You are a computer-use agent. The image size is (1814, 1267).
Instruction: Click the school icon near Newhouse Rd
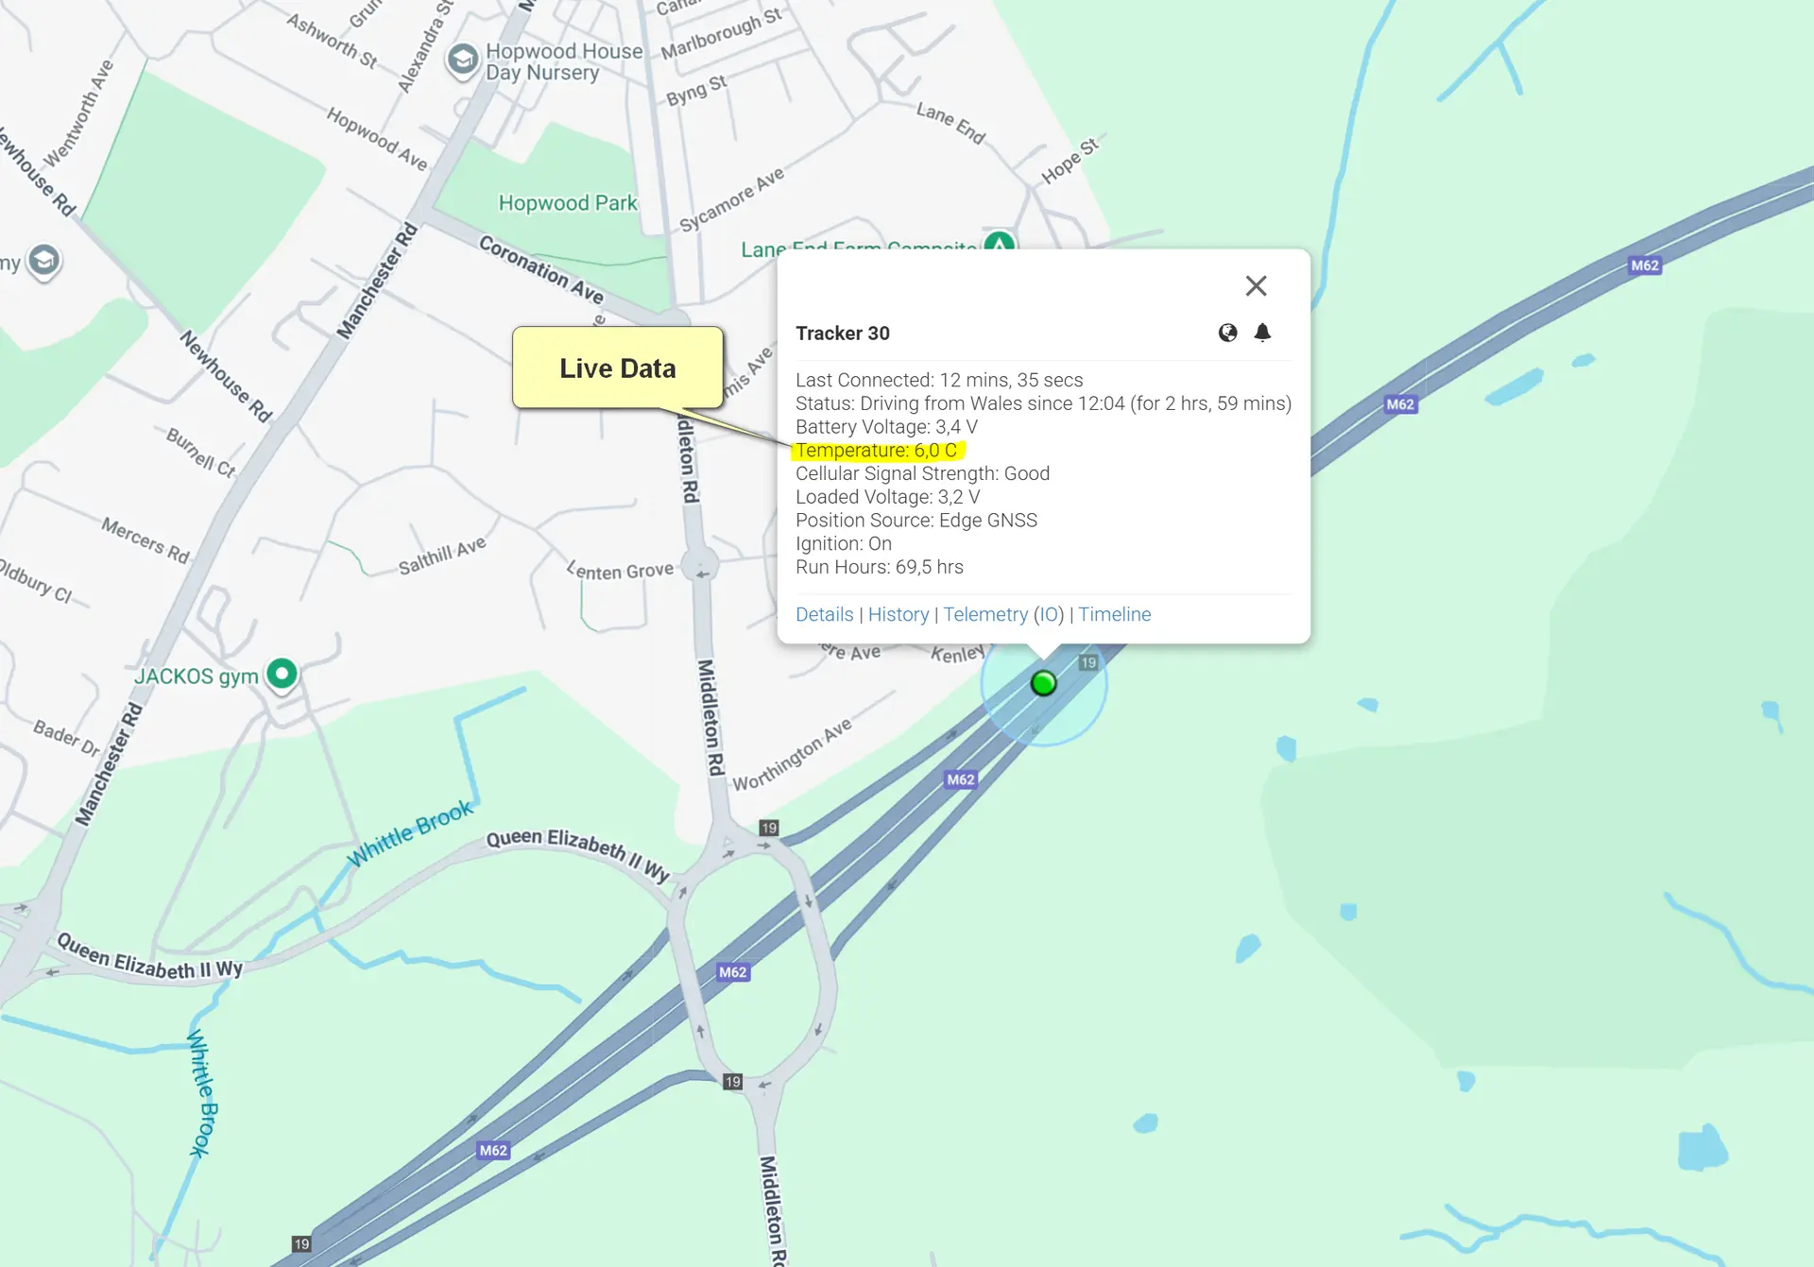(43, 260)
